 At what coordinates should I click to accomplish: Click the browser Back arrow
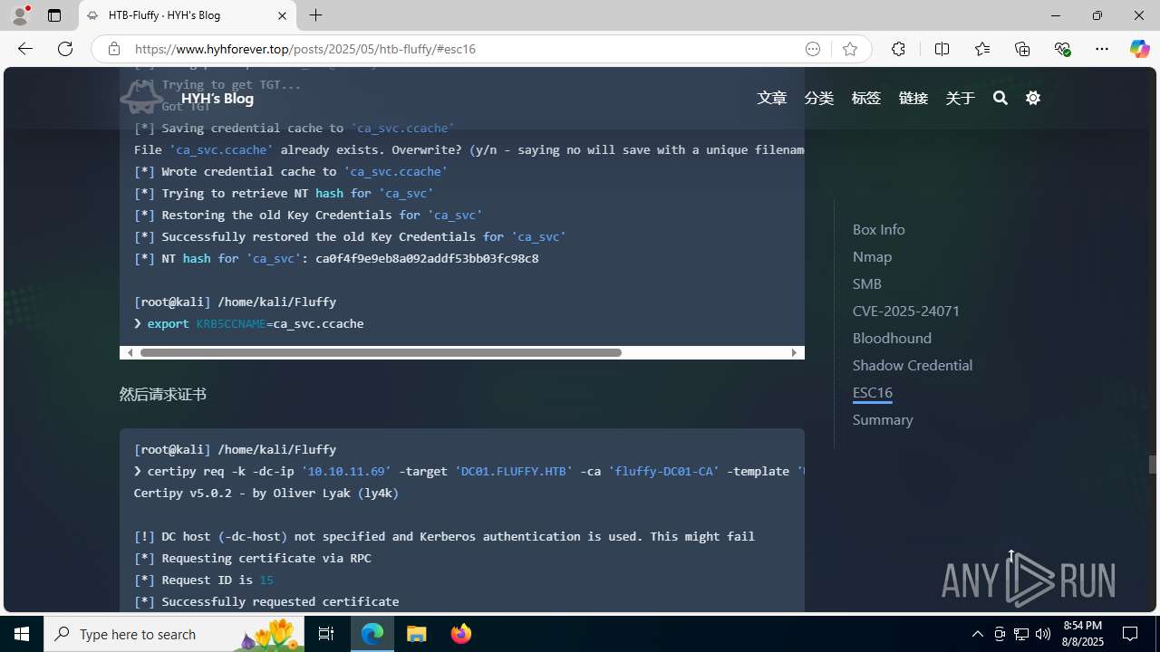(25, 49)
